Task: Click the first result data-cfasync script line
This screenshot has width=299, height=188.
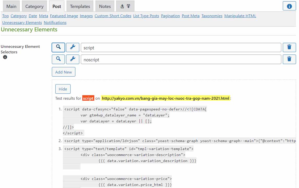Action: 135,109
